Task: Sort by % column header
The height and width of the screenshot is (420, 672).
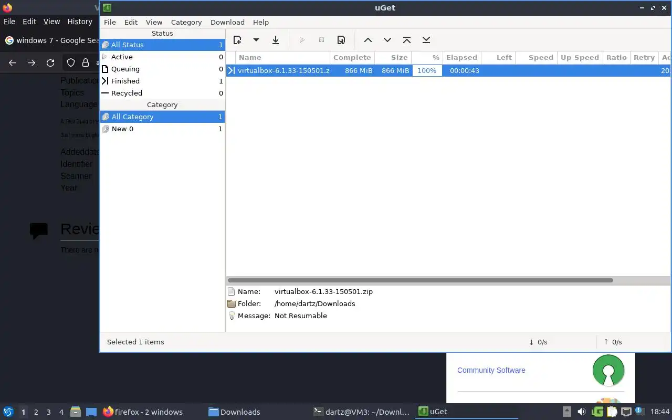Action: (427, 57)
